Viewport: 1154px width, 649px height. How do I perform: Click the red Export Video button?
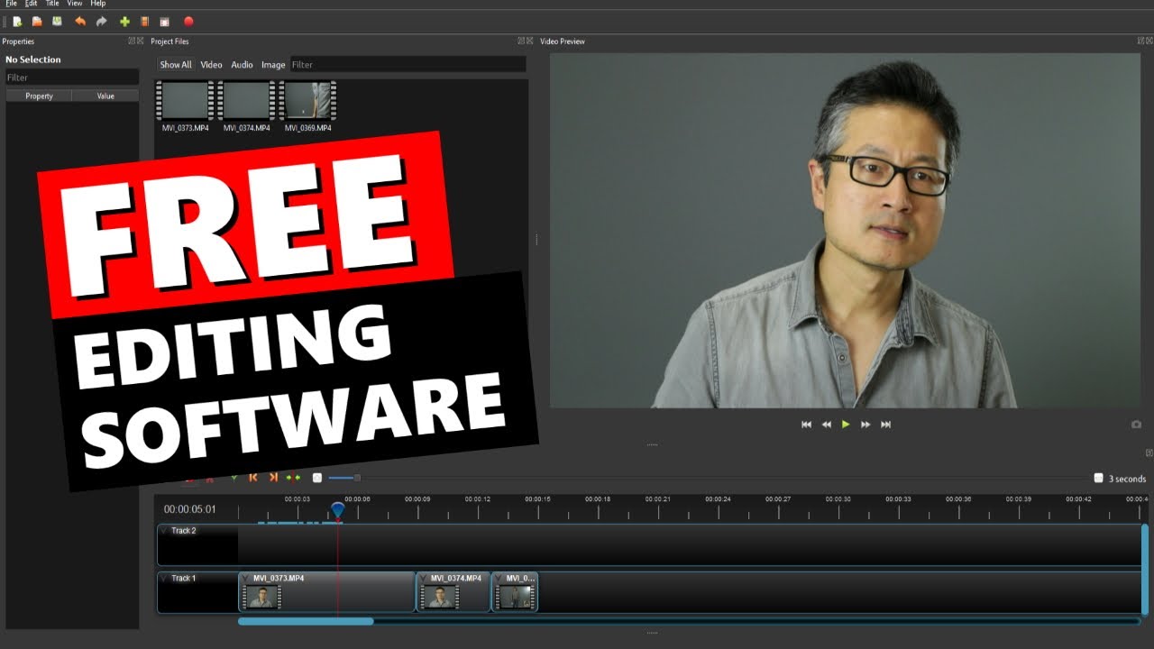click(x=188, y=21)
